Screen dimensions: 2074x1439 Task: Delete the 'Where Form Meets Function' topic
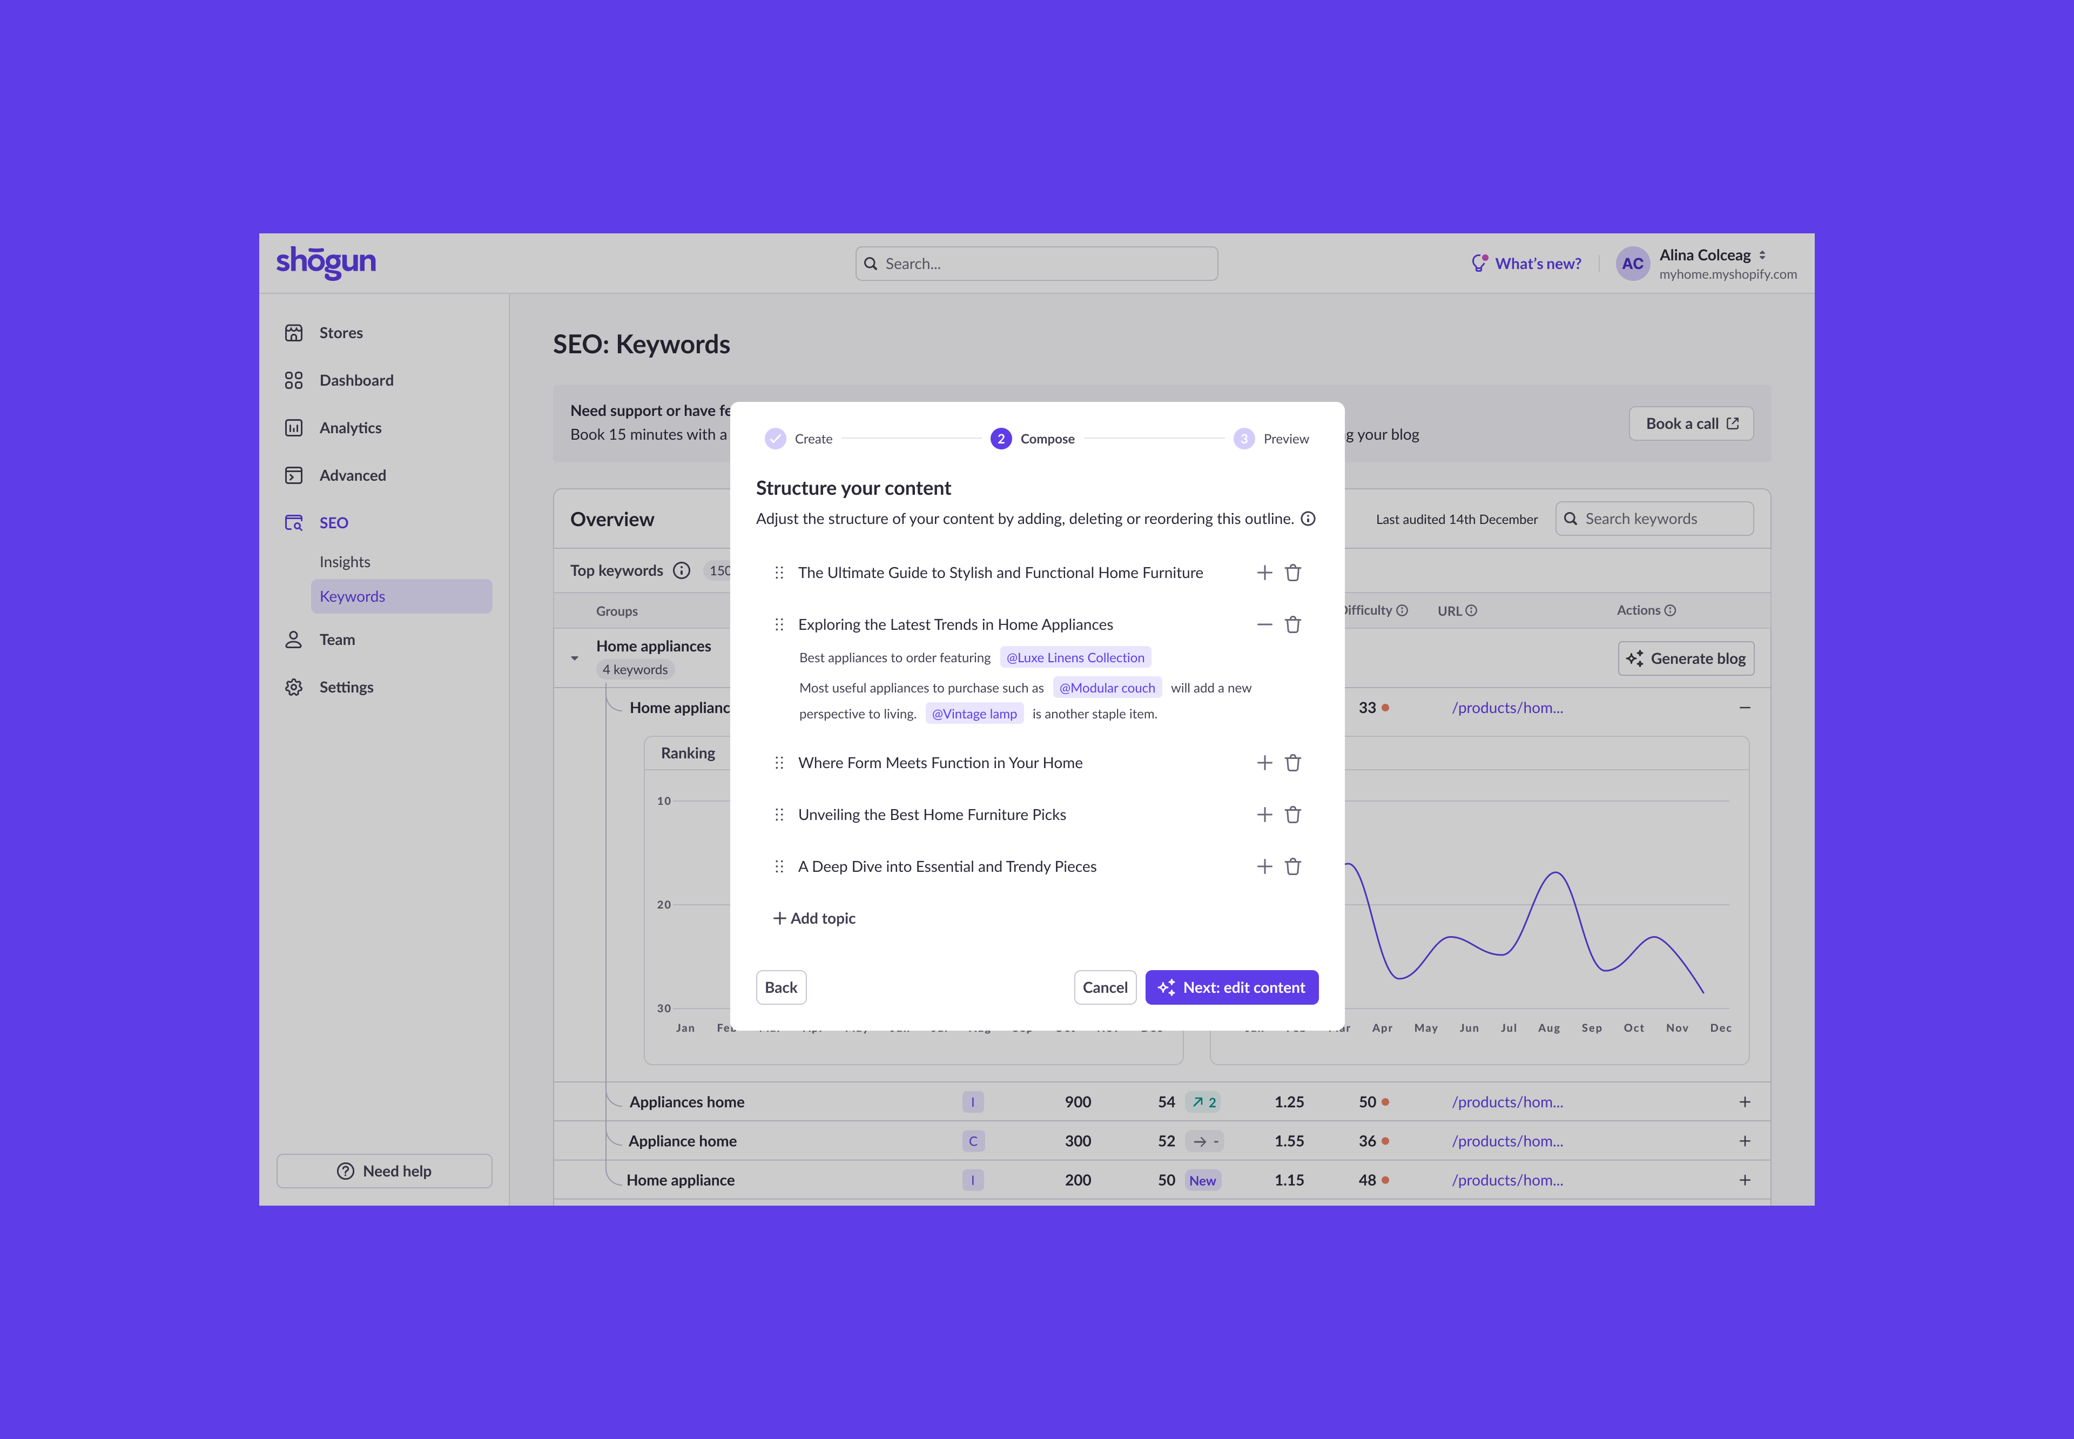[1292, 763]
